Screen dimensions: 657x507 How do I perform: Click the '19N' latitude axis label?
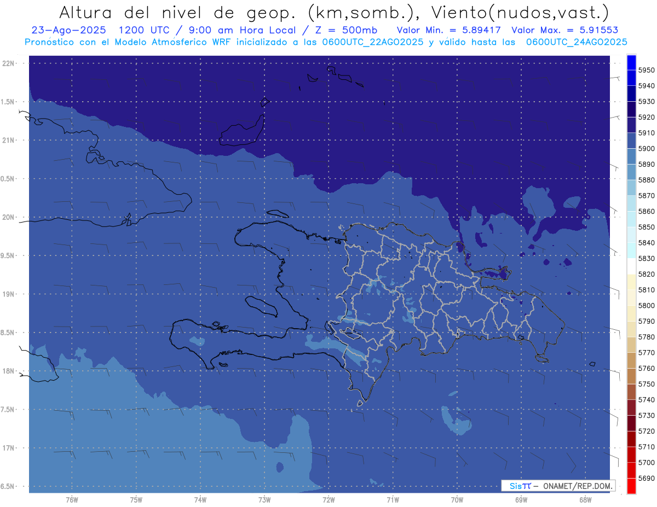(x=8, y=294)
